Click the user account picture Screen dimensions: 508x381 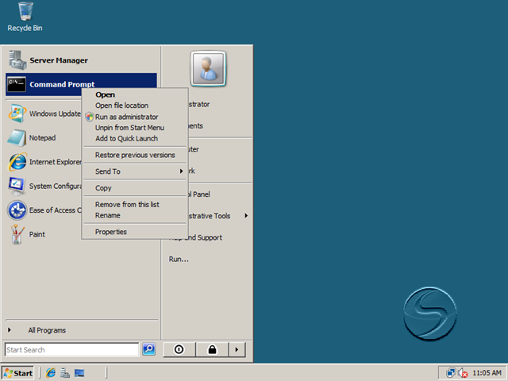pyautogui.click(x=208, y=68)
